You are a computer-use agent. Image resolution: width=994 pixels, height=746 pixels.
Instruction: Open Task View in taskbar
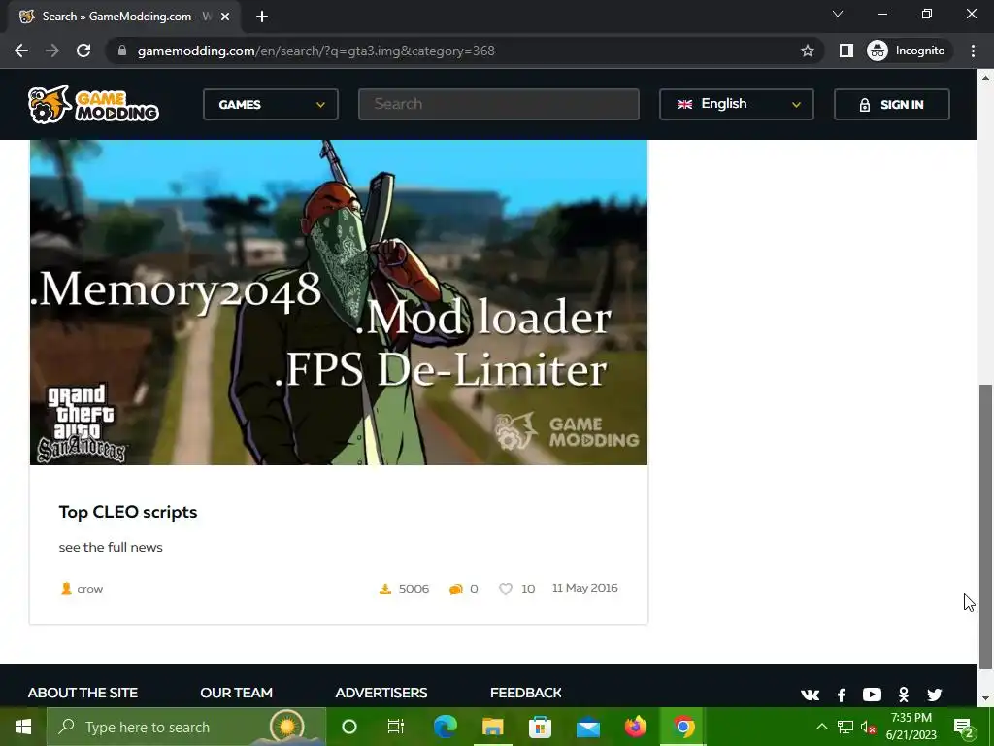point(396,727)
